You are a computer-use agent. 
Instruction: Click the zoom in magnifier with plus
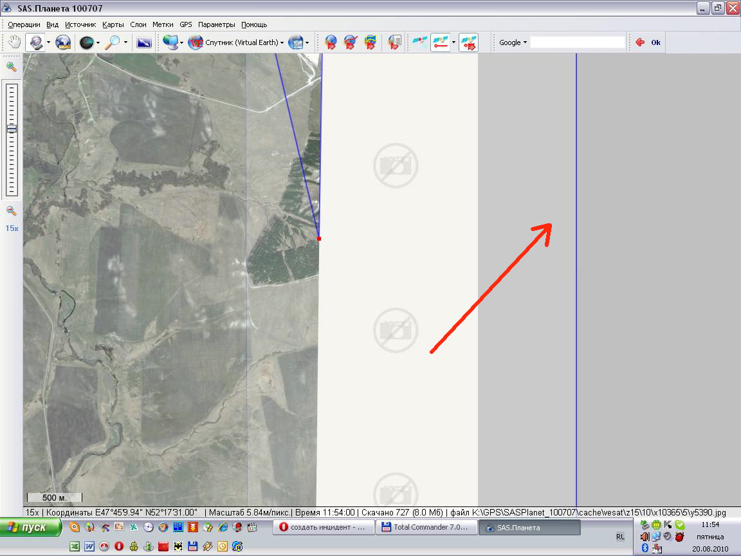(11, 67)
